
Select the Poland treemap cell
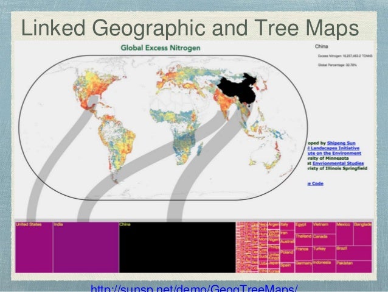(x=287, y=256)
